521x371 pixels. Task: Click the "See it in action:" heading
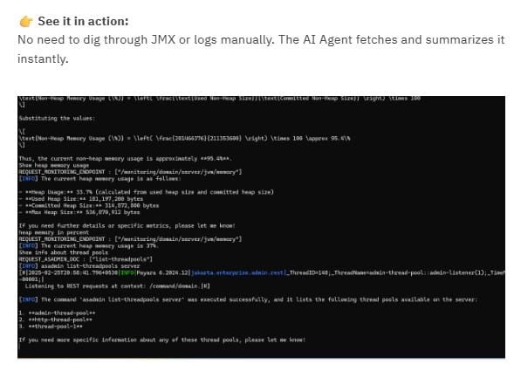(83, 21)
